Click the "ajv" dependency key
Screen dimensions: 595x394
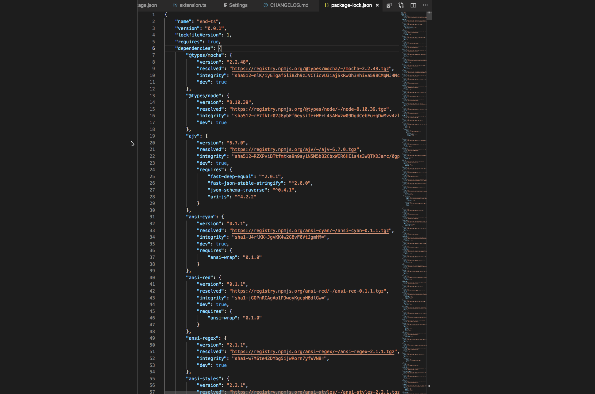(x=193, y=136)
